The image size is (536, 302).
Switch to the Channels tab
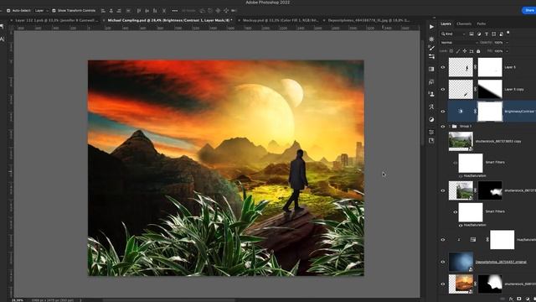(464, 24)
